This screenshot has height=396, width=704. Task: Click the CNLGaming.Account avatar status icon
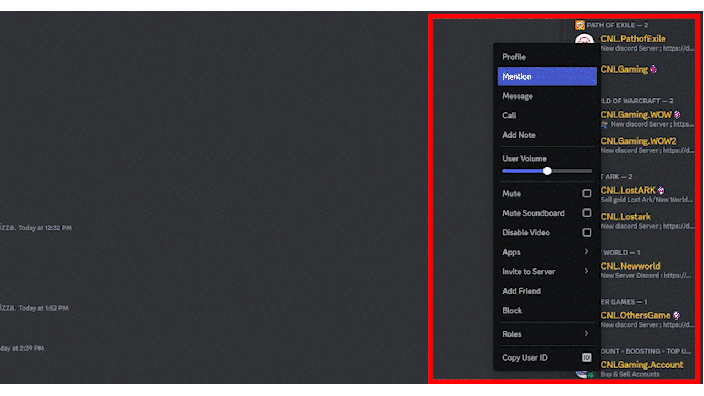591,375
